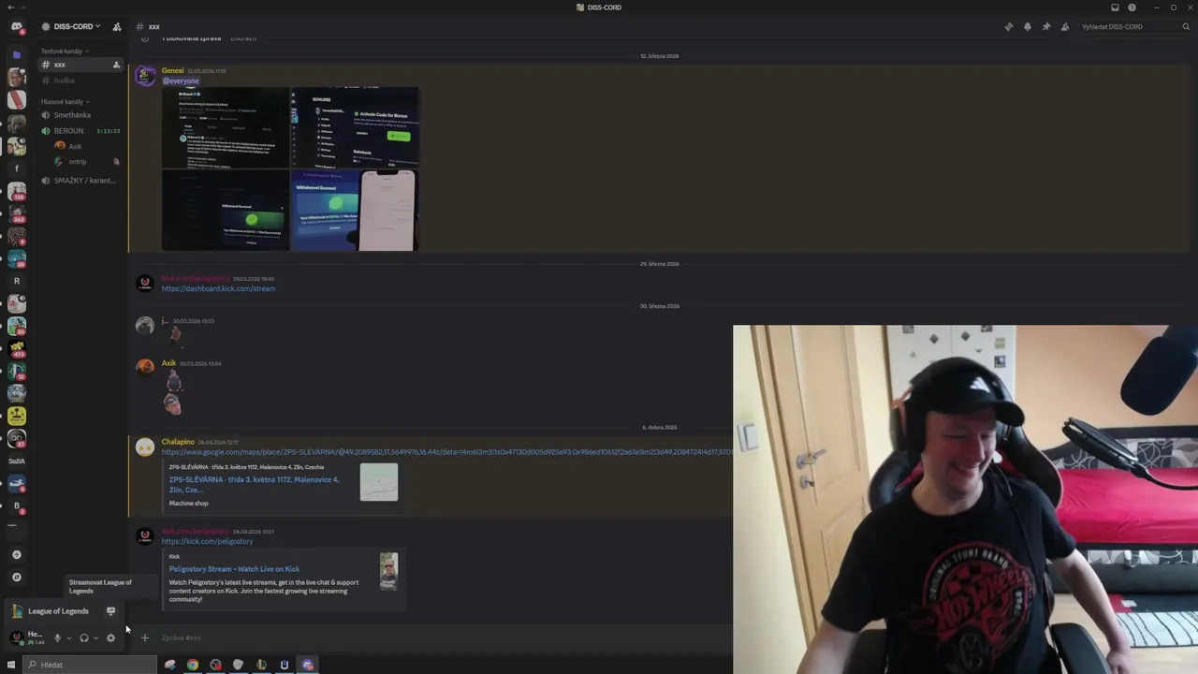
Task: Focus the Vyhledat DISS-CORD search field
Action: pyautogui.click(x=1133, y=26)
